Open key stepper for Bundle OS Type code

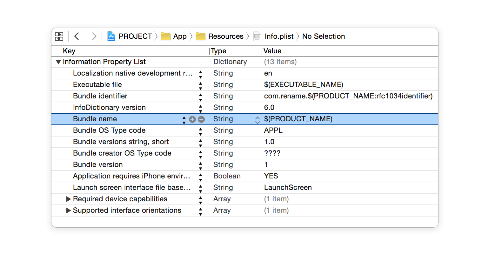click(200, 132)
